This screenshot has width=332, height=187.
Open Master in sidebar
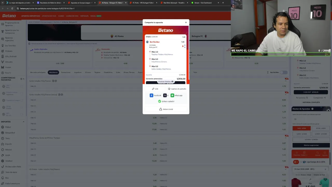(x=8, y=67)
